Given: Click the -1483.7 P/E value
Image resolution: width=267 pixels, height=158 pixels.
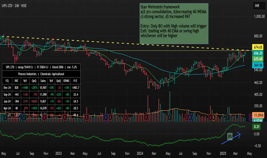Looking at the screenshot, I should pos(75,88).
